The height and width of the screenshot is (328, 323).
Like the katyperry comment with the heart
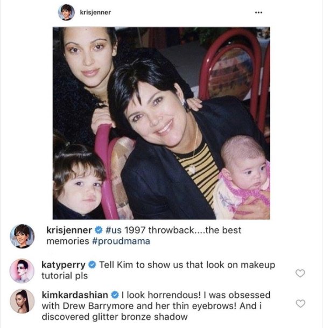click(x=300, y=273)
